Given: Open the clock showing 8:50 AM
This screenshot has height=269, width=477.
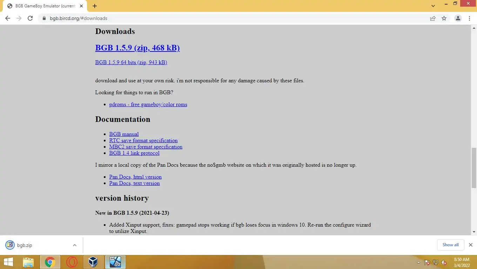Looking at the screenshot, I should click(461, 262).
